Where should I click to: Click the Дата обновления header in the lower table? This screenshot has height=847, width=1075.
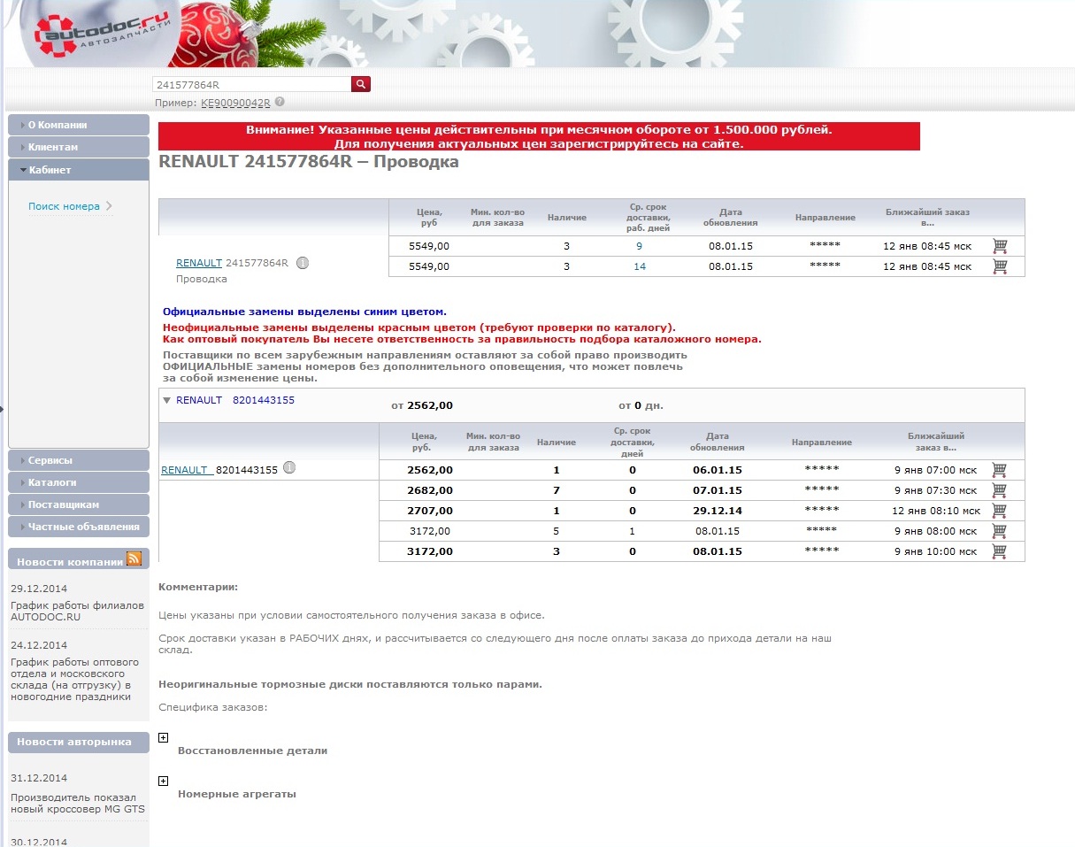[718, 442]
